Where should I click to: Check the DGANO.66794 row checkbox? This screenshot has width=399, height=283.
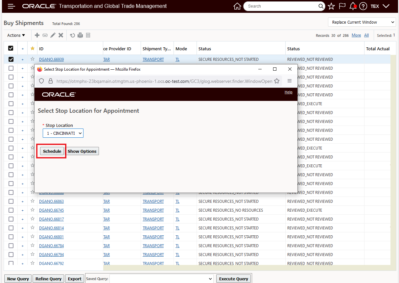11,254
